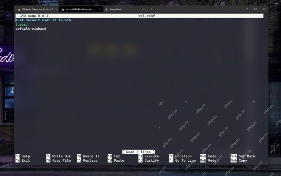Place cursor on default=richard line
The height and width of the screenshot is (176, 281).
click(x=31, y=29)
